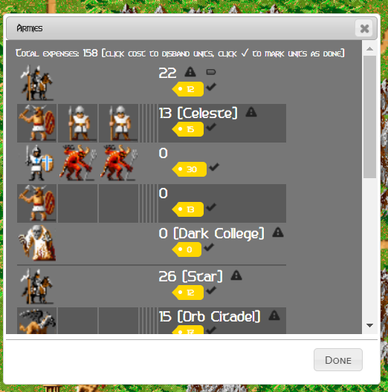Click the warning triangle beside Orb Citadel

(274, 316)
